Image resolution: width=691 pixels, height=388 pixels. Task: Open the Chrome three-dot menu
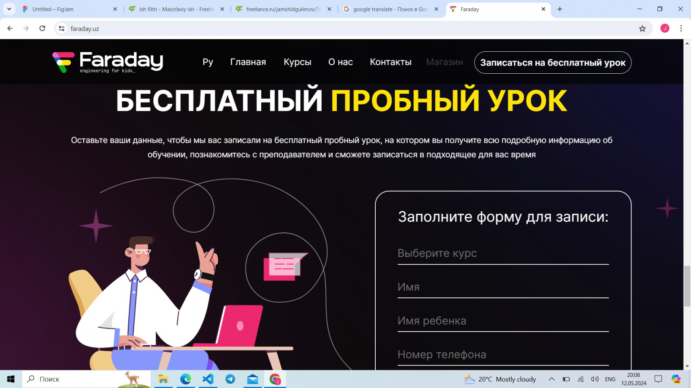click(681, 28)
